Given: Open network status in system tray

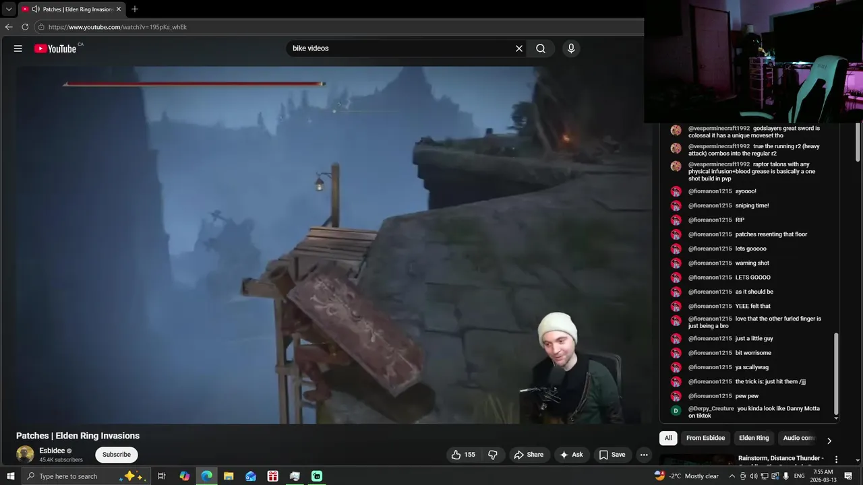Looking at the screenshot, I should pos(765,476).
